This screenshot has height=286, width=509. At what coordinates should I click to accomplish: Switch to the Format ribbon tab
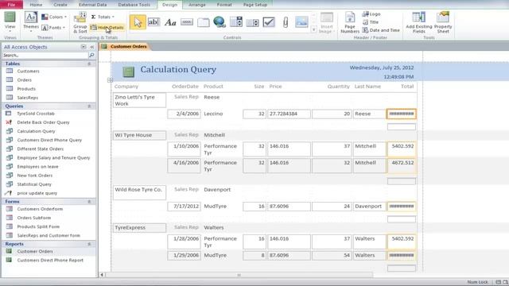click(x=224, y=5)
